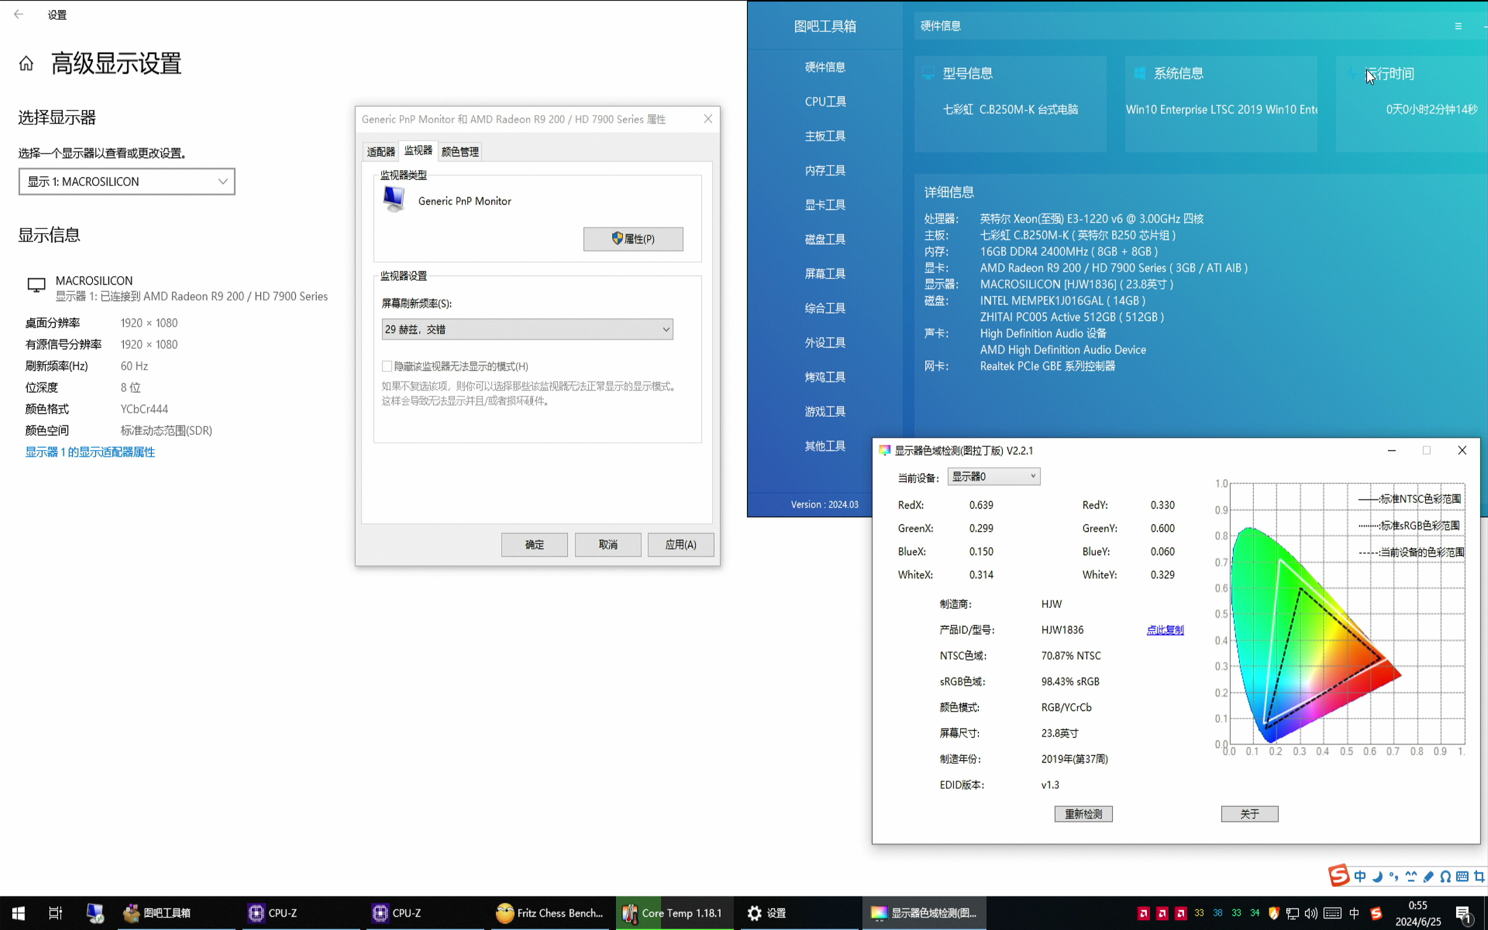Click the Sogou S logo on the IME bar

coord(1339,875)
